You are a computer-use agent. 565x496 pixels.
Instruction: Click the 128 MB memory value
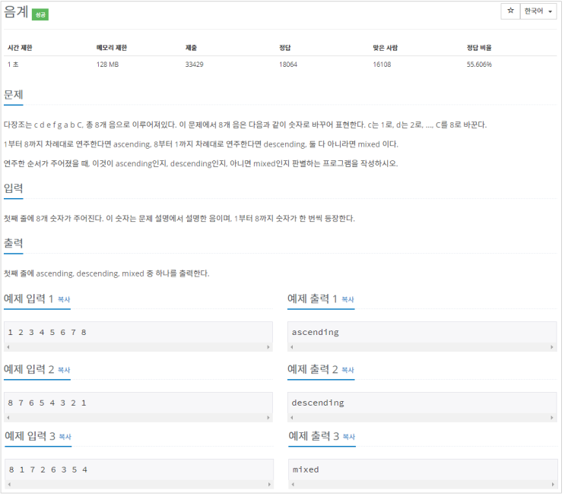click(x=108, y=65)
